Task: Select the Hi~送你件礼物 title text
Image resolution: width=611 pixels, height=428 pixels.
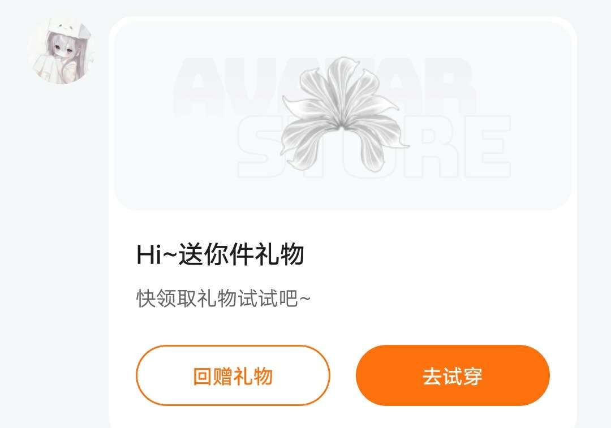Action: click(220, 254)
